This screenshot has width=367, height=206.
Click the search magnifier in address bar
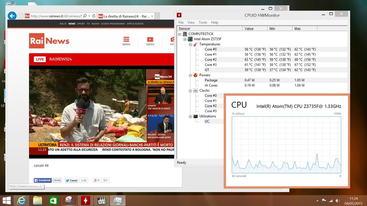85,16
